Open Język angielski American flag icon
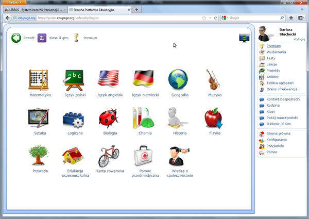This screenshot has width=309, height=219. coord(108,78)
